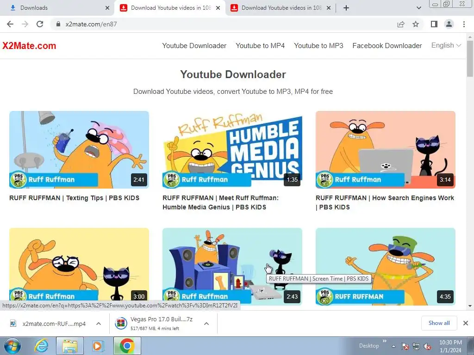Click title RUFF RUFFMAN | Texting Tips | PBS KIDS
Image resolution: width=474 pixels, height=355 pixels.
[x=75, y=198]
